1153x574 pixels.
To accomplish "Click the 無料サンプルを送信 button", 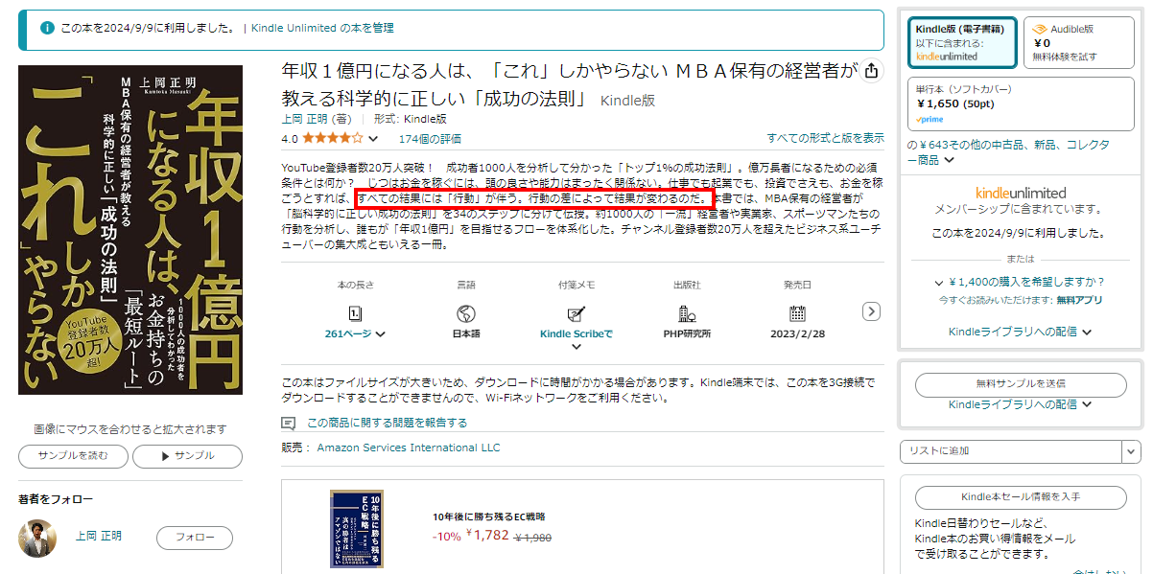I will (x=1021, y=384).
